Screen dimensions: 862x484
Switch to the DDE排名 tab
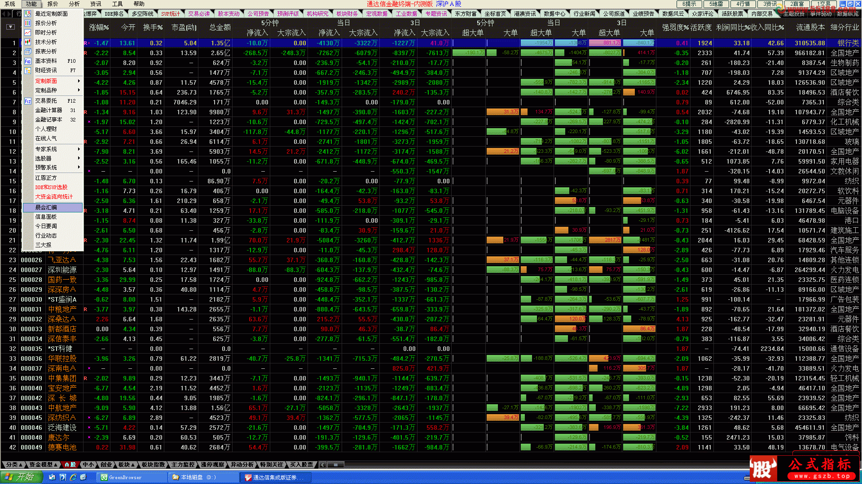114,14
